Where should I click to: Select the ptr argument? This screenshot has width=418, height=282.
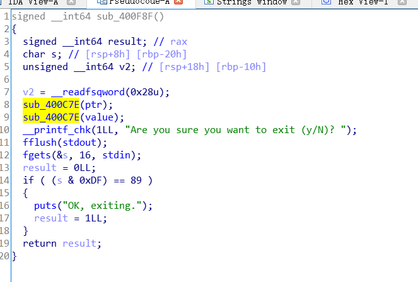[93, 105]
